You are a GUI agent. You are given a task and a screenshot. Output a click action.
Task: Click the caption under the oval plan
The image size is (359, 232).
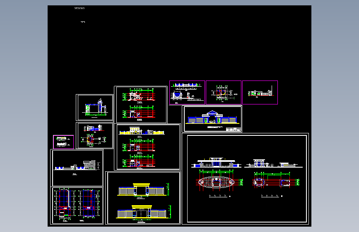(x=220, y=196)
